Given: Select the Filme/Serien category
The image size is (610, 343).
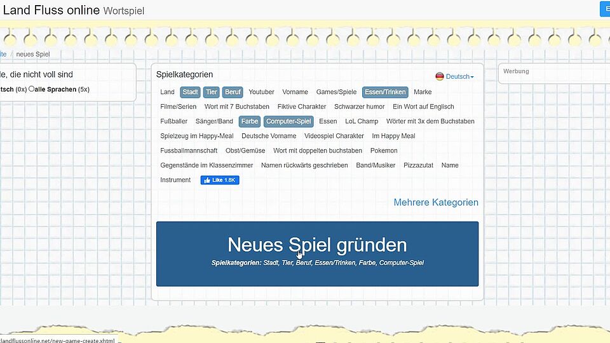Looking at the screenshot, I should pos(178,107).
